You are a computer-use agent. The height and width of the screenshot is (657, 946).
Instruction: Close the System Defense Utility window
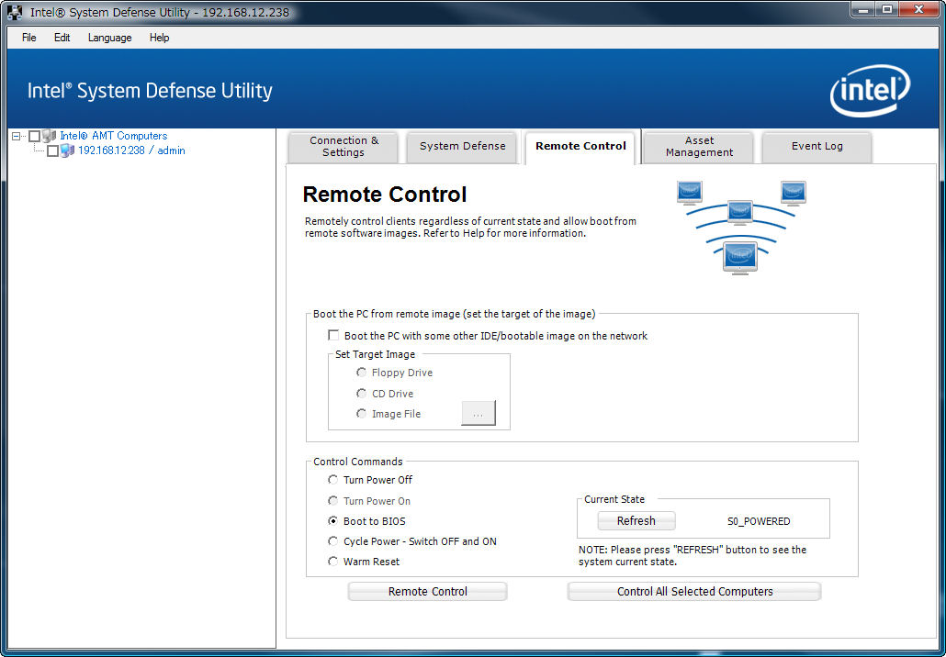pos(918,9)
